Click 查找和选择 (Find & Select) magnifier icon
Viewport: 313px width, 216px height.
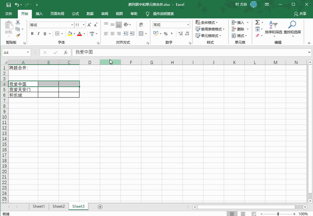pyautogui.click(x=292, y=26)
